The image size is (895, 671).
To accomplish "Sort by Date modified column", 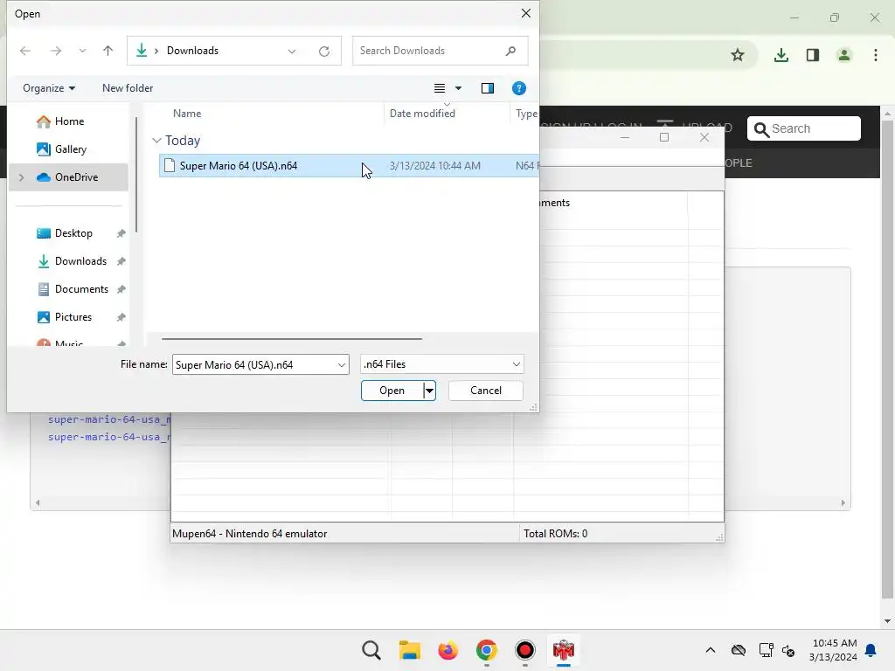I will point(422,114).
